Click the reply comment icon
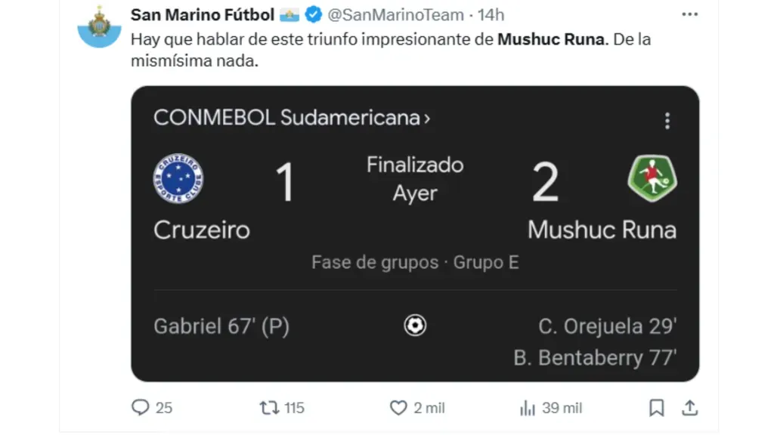Viewport: 774px width, 435px height. point(141,408)
